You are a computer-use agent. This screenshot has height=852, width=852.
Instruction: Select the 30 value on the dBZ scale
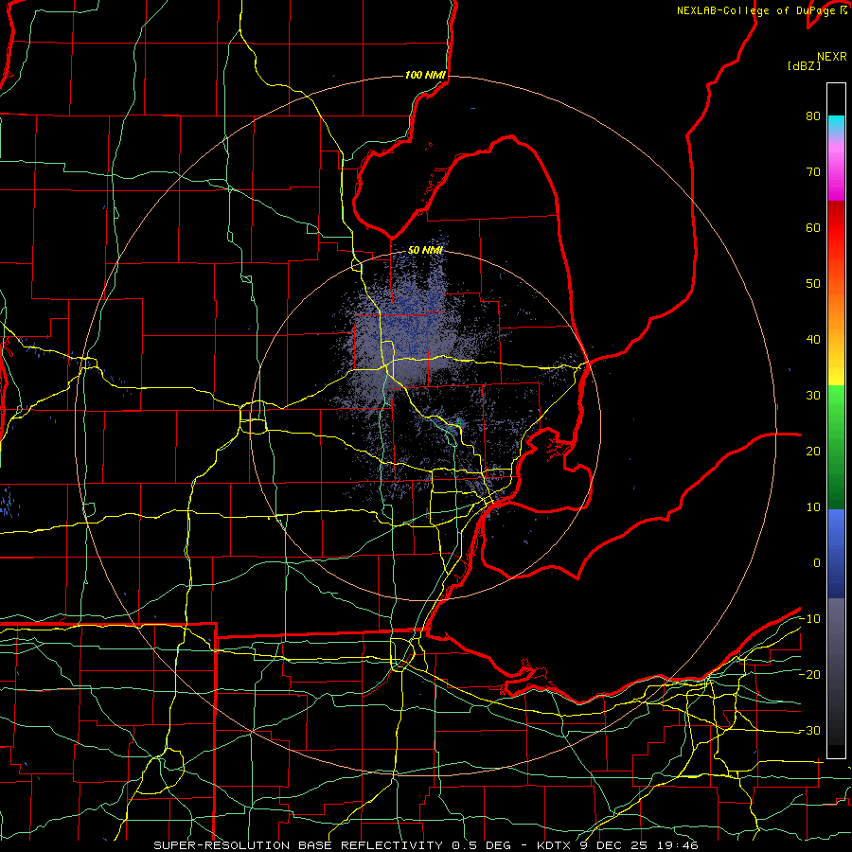[813, 395]
